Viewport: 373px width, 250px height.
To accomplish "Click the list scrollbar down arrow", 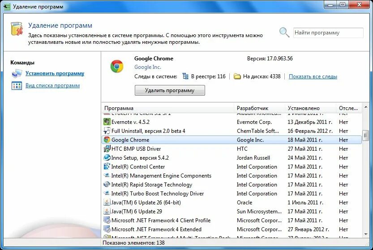I will (366, 234).
